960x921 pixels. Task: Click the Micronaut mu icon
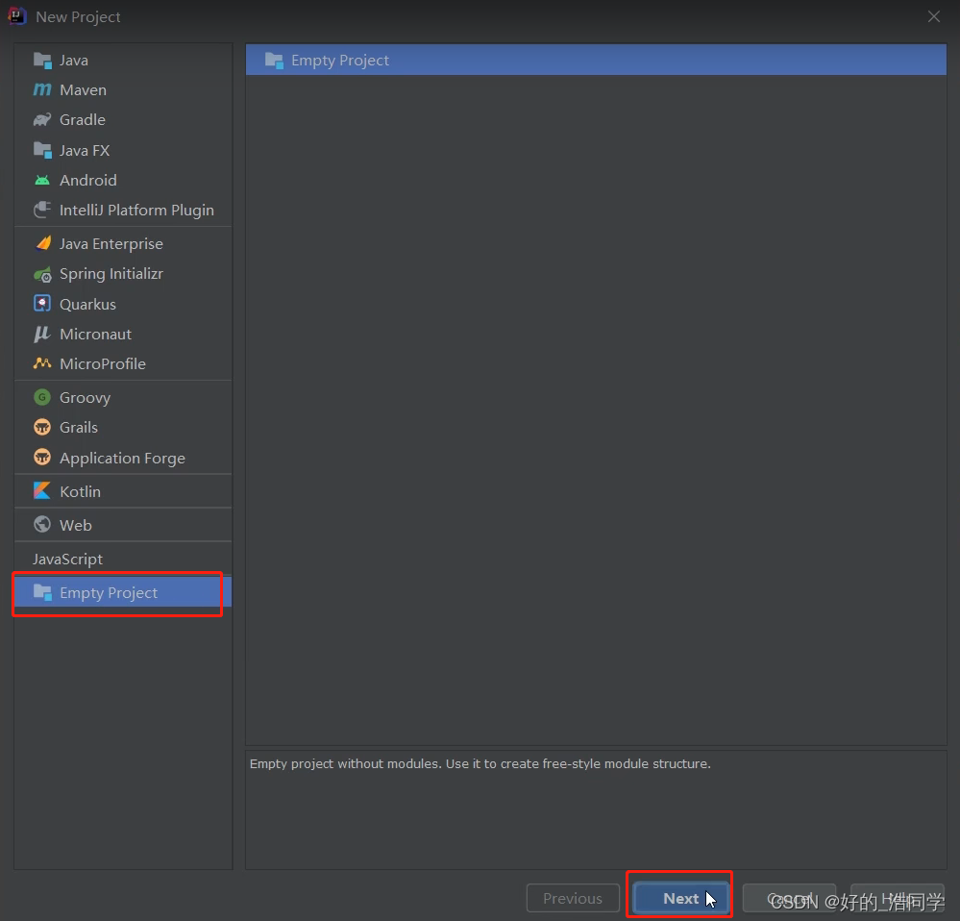(42, 334)
